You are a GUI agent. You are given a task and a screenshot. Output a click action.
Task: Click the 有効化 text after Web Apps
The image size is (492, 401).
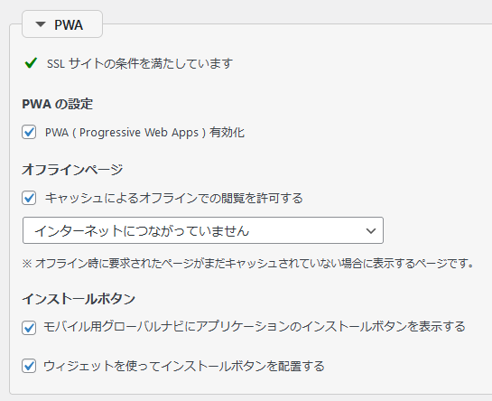pyautogui.click(x=227, y=132)
